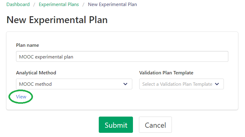The width and height of the screenshot is (245, 137).
Task: Open the Analytical Method combo box
Action: coord(74,84)
